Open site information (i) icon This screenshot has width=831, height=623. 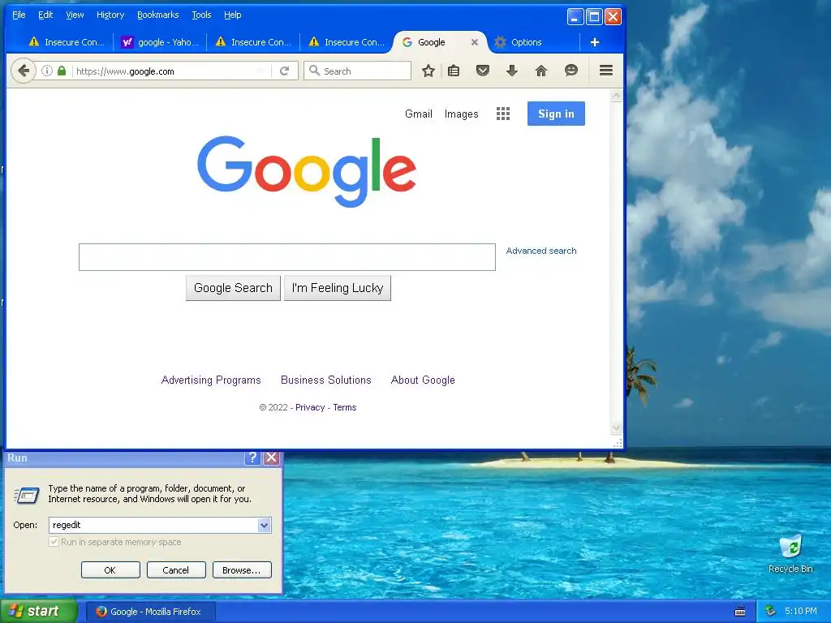46,71
